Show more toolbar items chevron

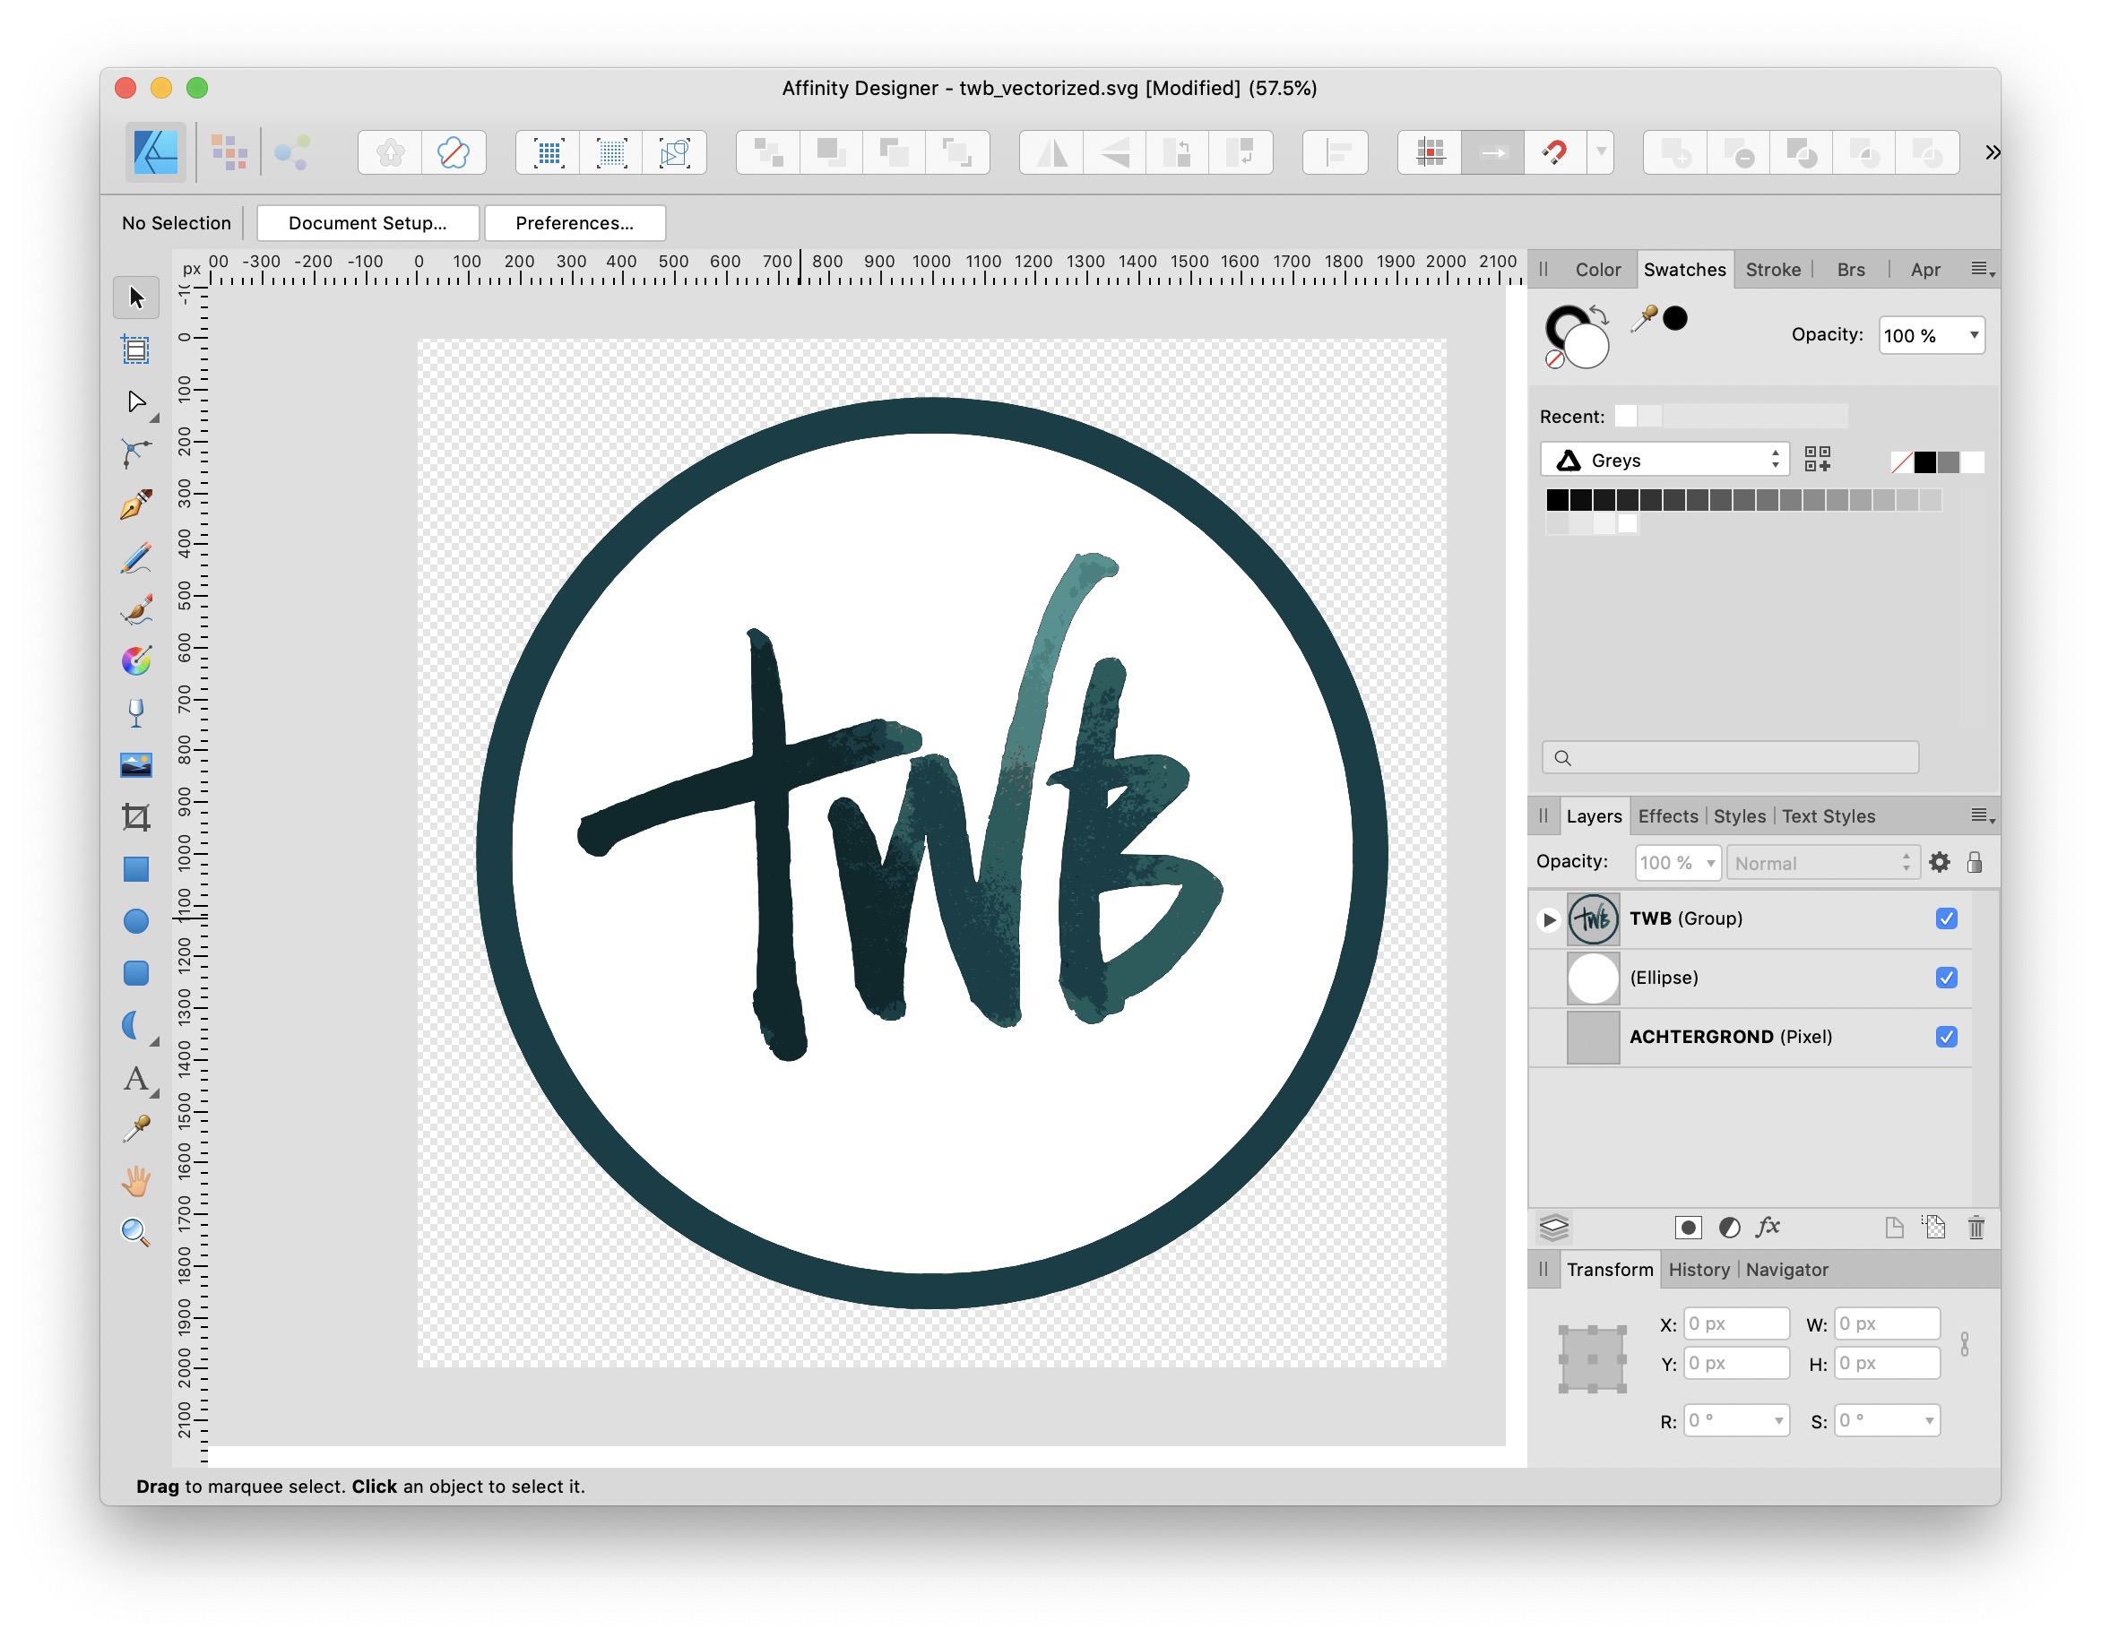click(x=1993, y=152)
